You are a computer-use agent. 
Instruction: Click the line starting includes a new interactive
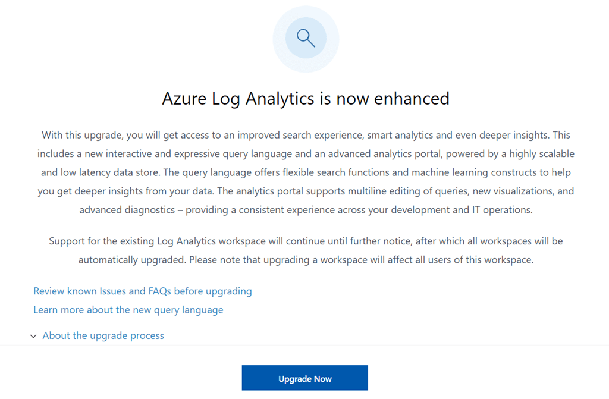point(306,154)
